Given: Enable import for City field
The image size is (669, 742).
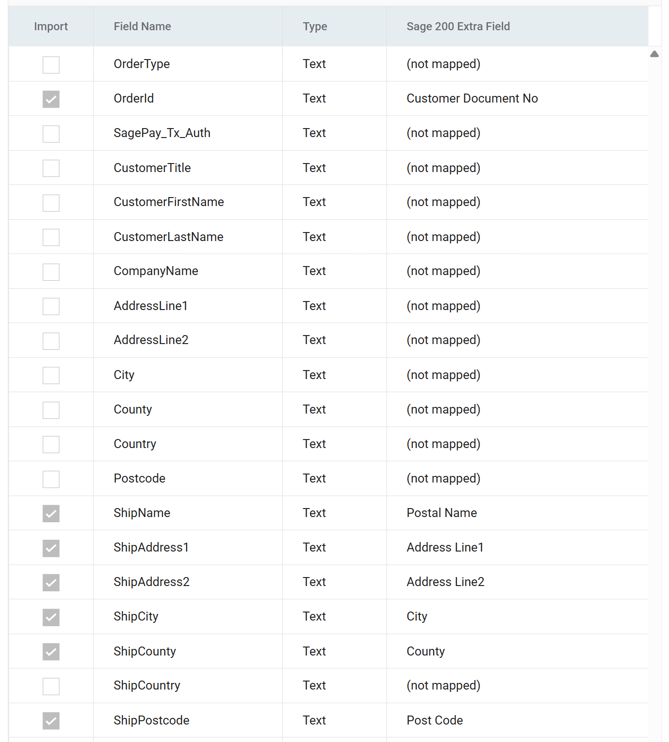Looking at the screenshot, I should pyautogui.click(x=51, y=375).
